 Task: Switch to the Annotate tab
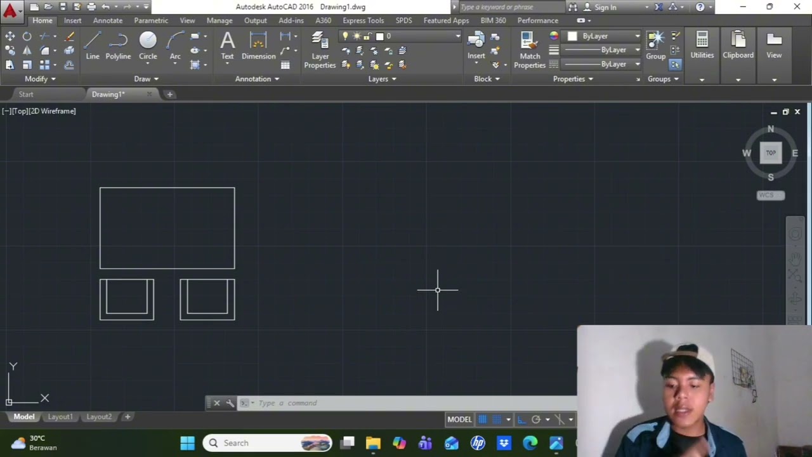point(108,20)
